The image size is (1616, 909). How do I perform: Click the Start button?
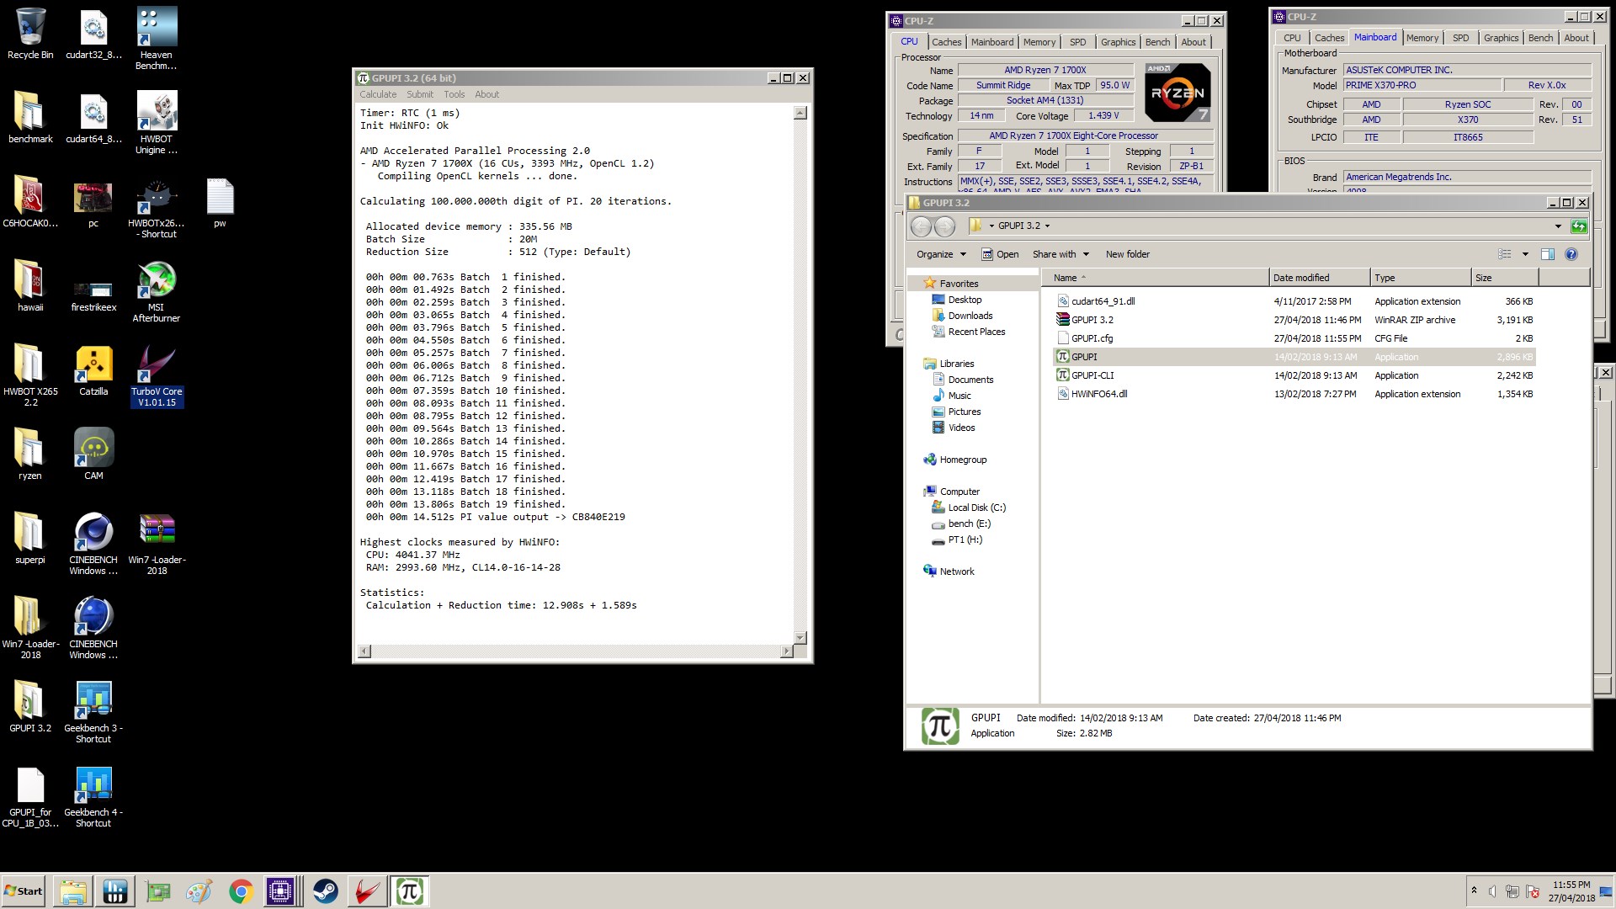[x=24, y=891]
